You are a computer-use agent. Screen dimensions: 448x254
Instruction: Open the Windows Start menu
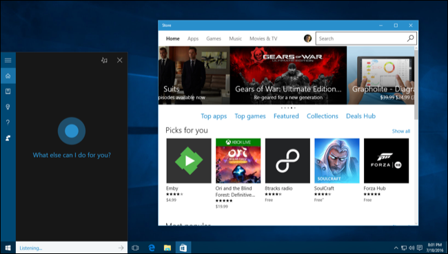pos(8,248)
